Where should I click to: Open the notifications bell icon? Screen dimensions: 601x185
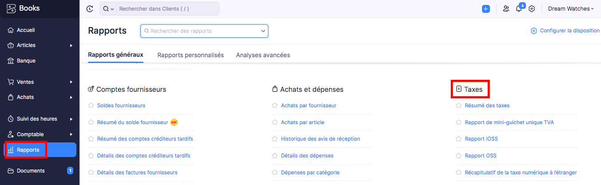click(x=518, y=9)
